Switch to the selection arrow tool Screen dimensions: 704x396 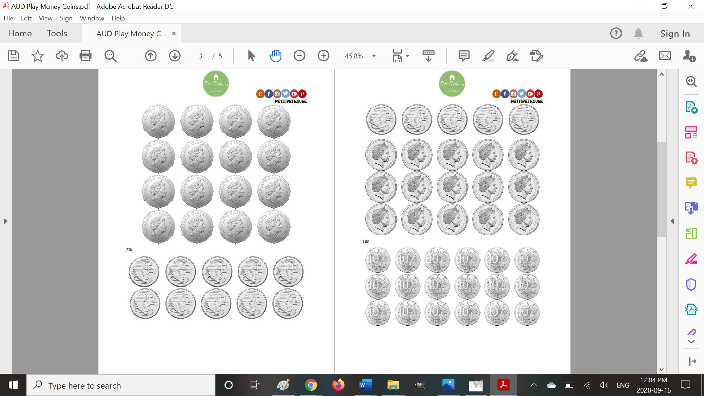(x=251, y=56)
